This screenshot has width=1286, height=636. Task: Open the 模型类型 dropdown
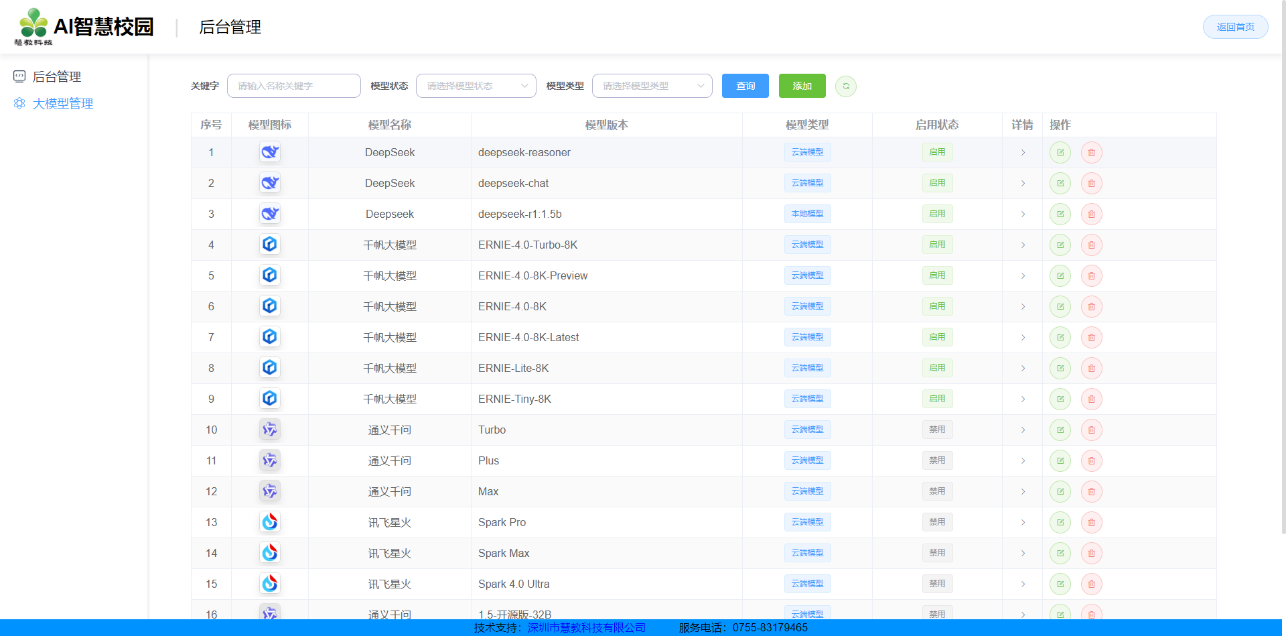(652, 86)
